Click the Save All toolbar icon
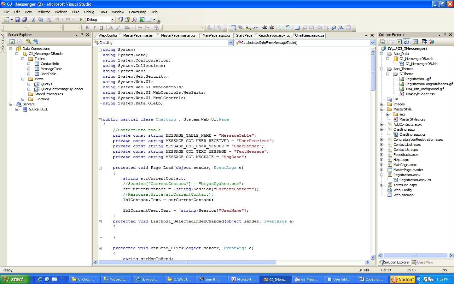 pos(24,20)
